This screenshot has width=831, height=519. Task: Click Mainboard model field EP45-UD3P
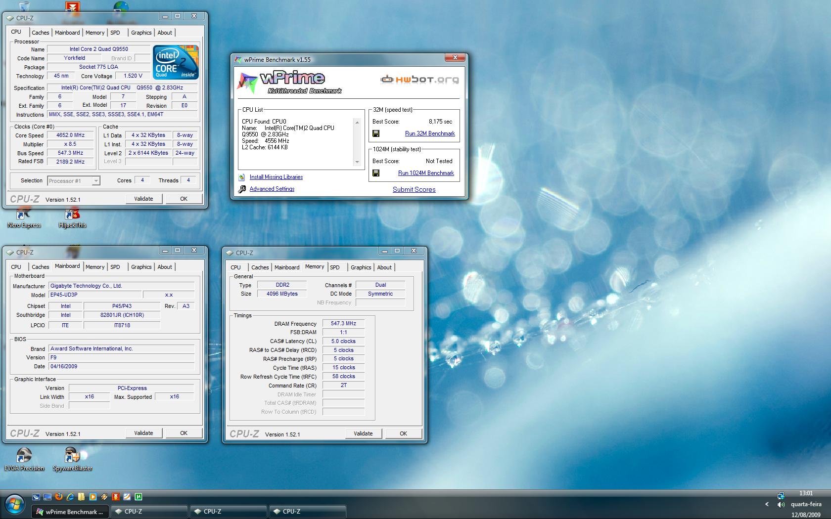[94, 295]
